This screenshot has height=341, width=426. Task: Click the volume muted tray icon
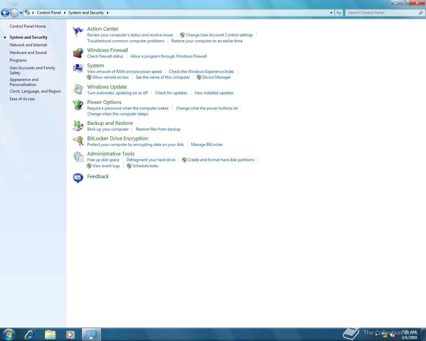click(x=392, y=335)
